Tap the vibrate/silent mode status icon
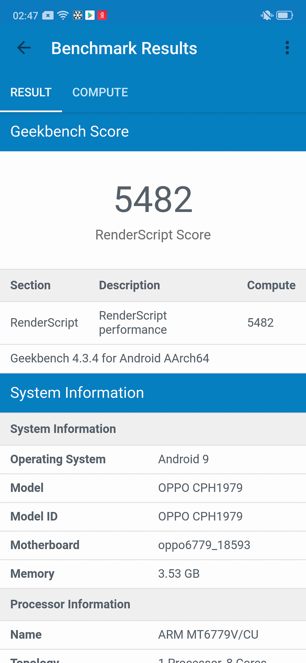Viewport: 306px width, 663px height. coord(267,16)
